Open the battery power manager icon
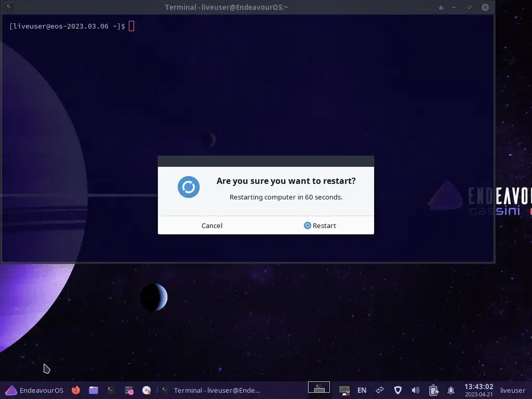This screenshot has width=532, height=399. [433, 390]
